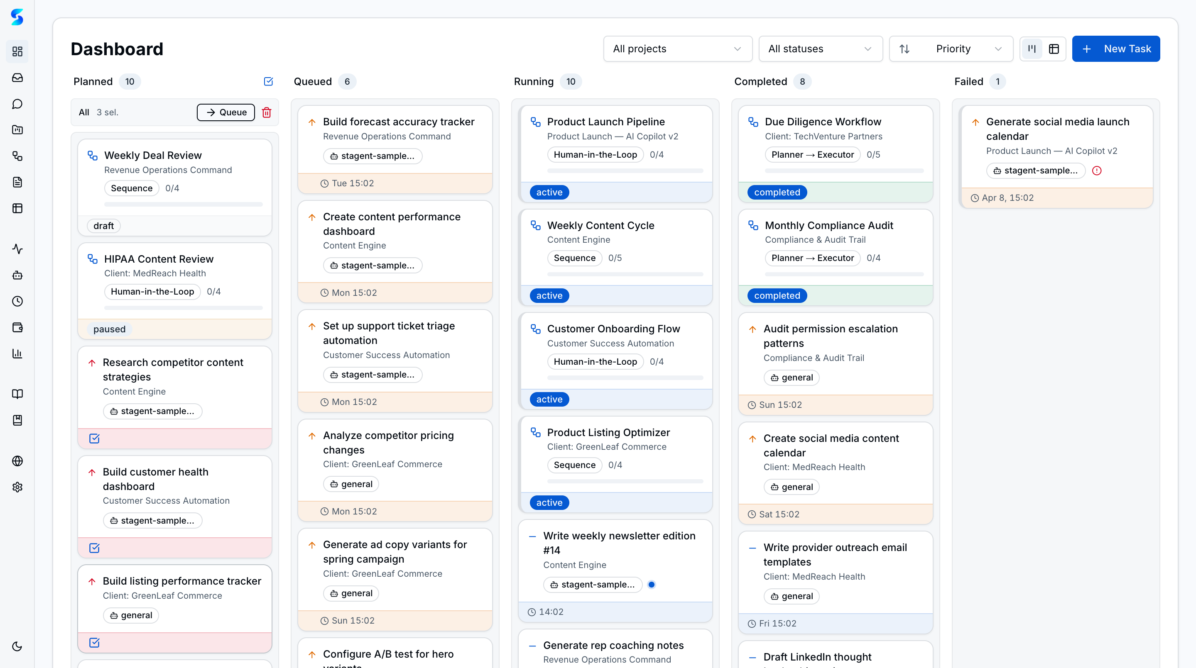Open the analytics bar chart in sidebar
The image size is (1196, 668).
(17, 353)
